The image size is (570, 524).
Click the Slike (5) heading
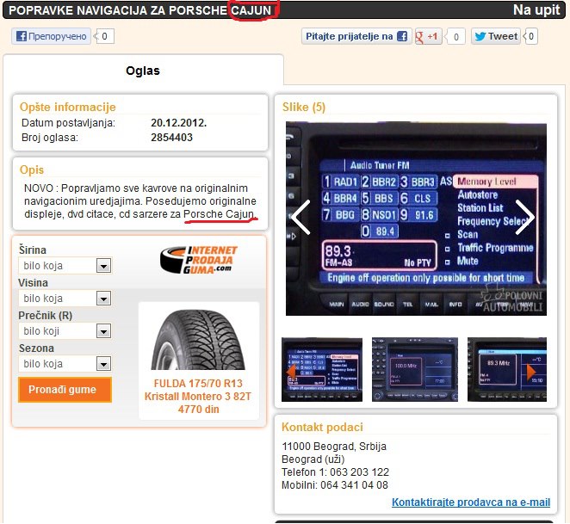[x=304, y=108]
